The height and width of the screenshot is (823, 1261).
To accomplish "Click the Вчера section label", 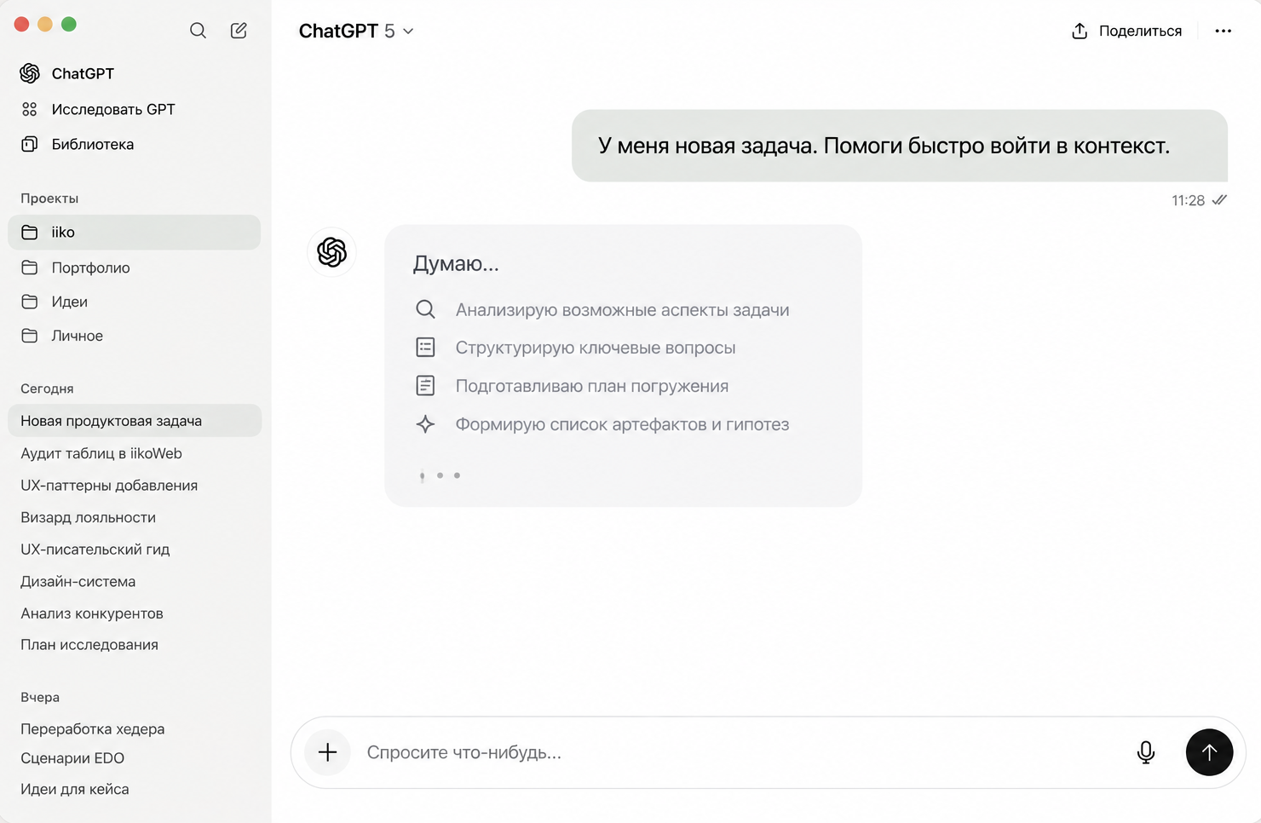I will click(40, 697).
